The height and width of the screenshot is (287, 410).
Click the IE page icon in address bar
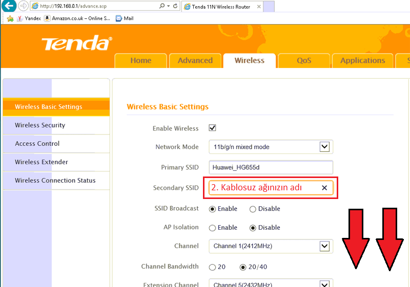35,6
